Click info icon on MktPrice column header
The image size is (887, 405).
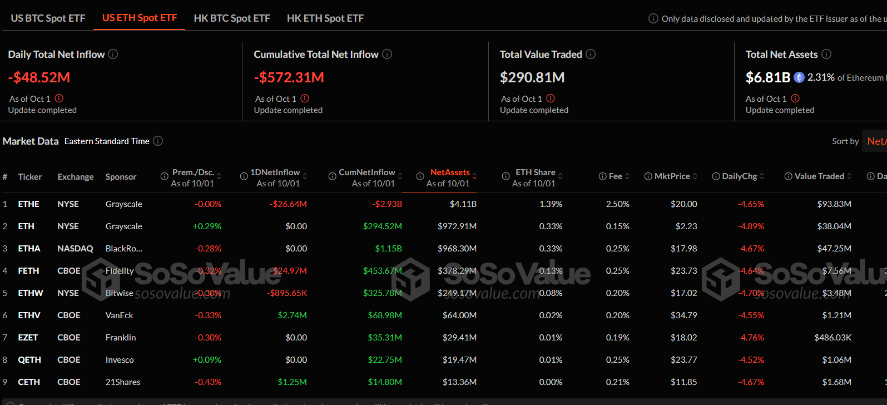tap(648, 176)
